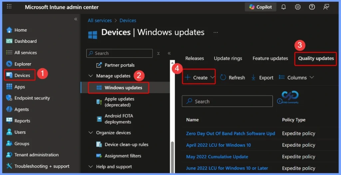Open the feedback person icon
This screenshot has height=175, width=341.
click(x=326, y=7)
